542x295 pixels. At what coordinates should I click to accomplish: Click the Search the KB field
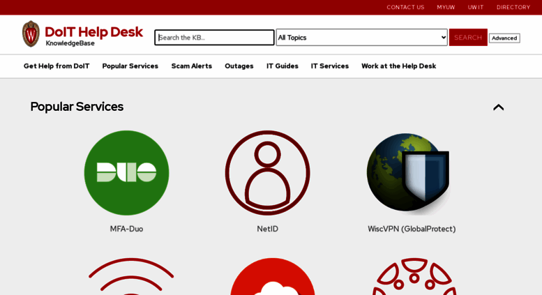pos(214,37)
